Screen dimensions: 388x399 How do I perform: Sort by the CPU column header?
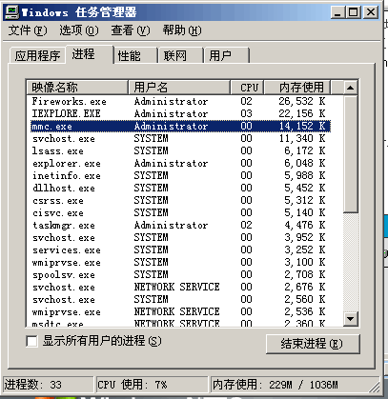pyautogui.click(x=247, y=87)
